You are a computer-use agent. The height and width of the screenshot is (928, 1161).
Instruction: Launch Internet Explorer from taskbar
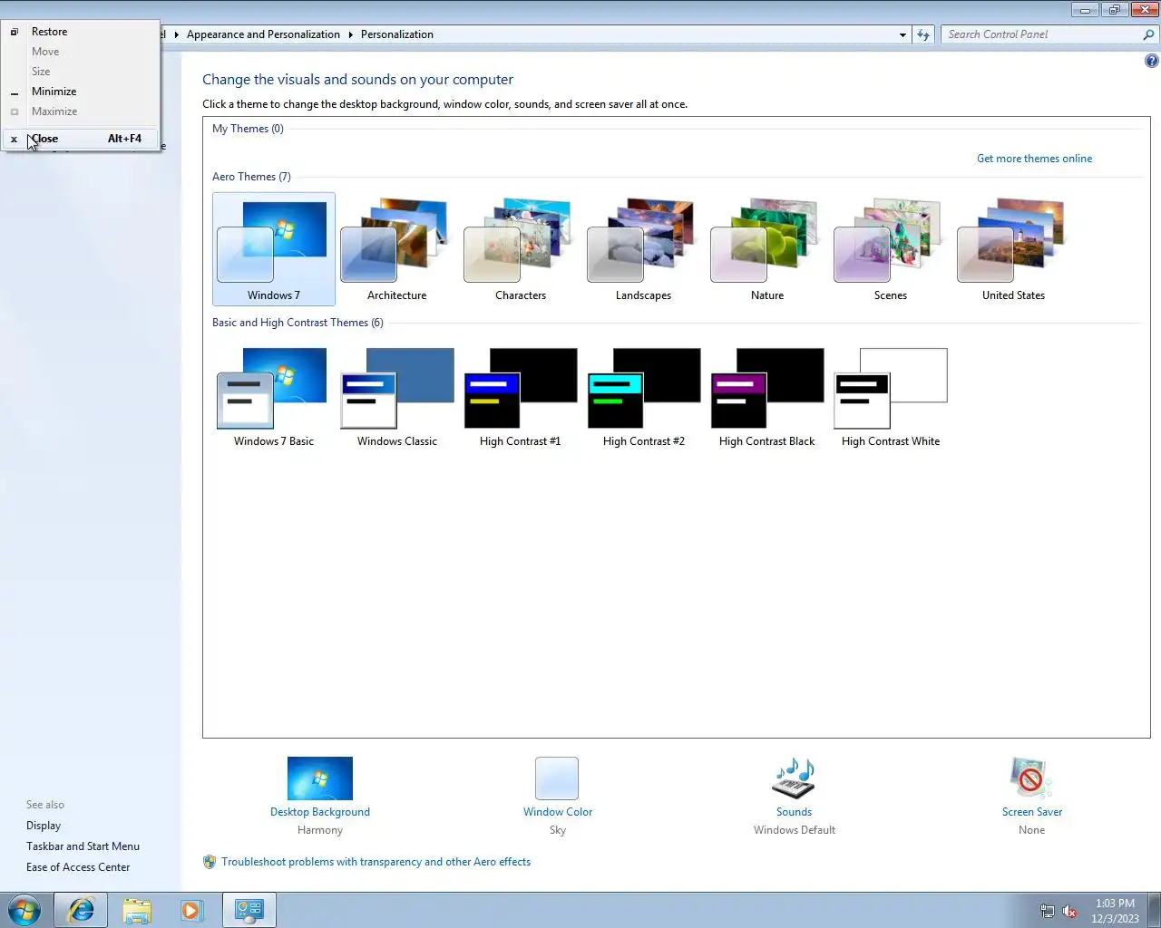81,910
